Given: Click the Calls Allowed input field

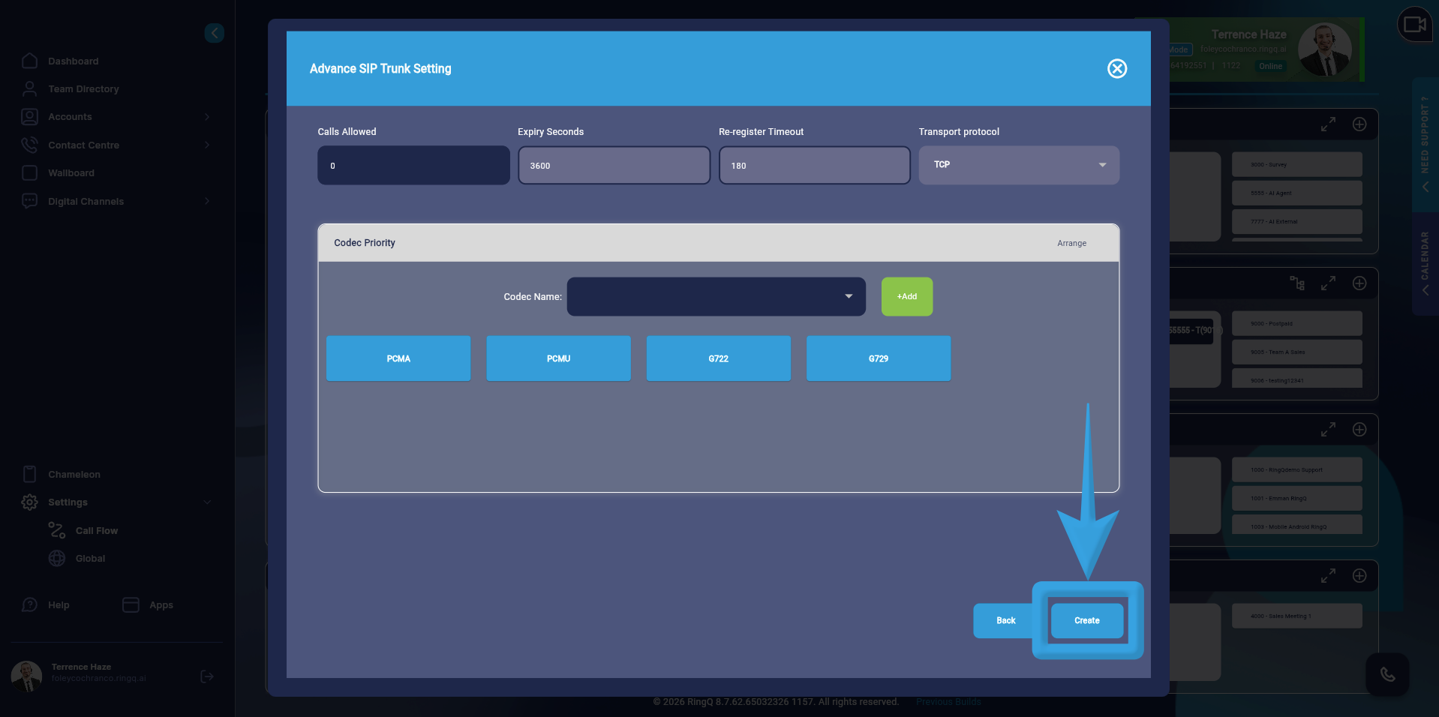Looking at the screenshot, I should (413, 166).
